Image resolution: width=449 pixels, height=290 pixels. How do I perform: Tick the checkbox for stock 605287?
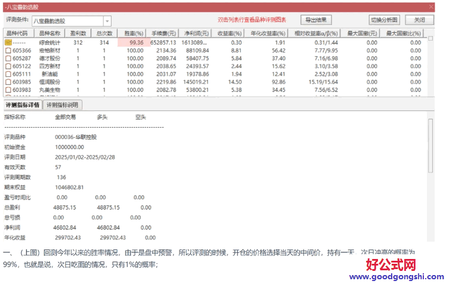click(8, 58)
